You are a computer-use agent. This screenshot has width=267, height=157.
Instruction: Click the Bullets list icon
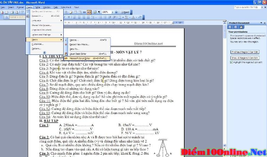click(x=105, y=17)
